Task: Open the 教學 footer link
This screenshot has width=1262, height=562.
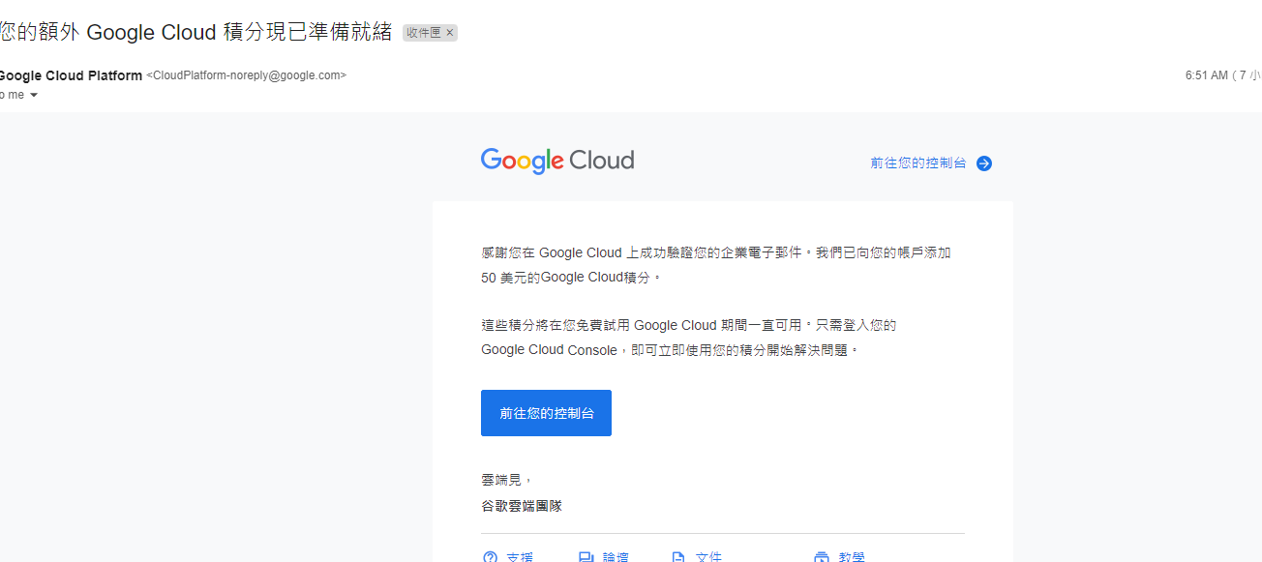Action: click(x=852, y=557)
